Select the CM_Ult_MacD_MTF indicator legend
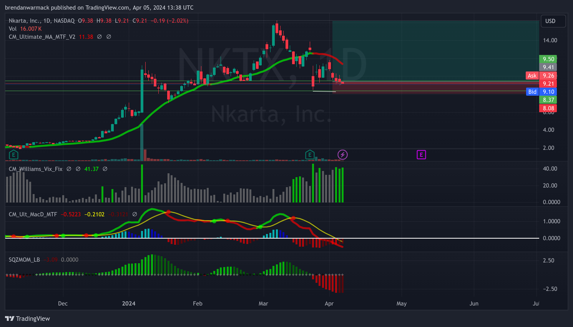This screenshot has width=573, height=327. pyautogui.click(x=33, y=214)
